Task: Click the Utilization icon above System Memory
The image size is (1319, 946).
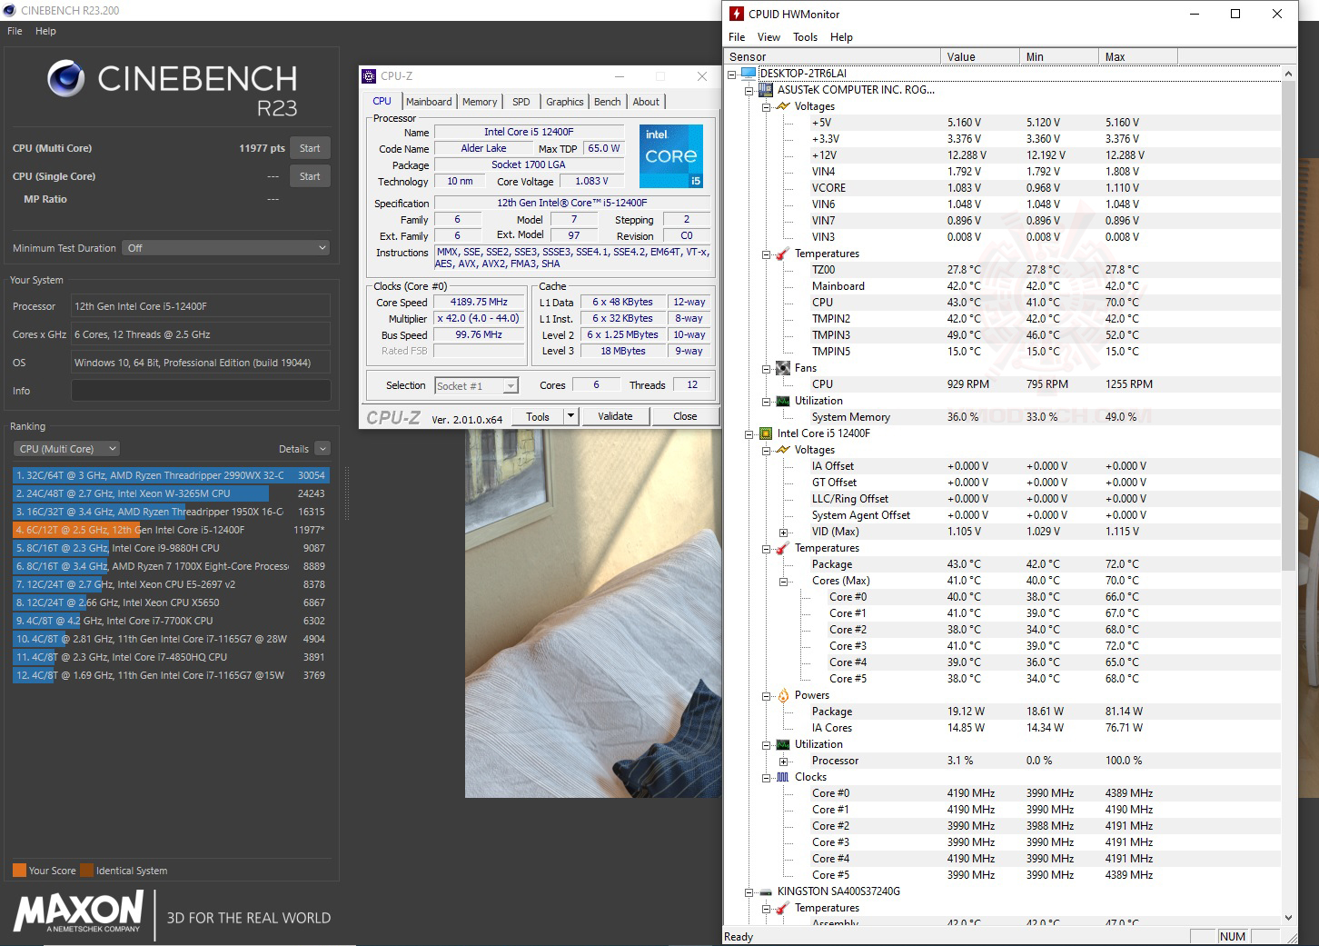Action: [783, 401]
